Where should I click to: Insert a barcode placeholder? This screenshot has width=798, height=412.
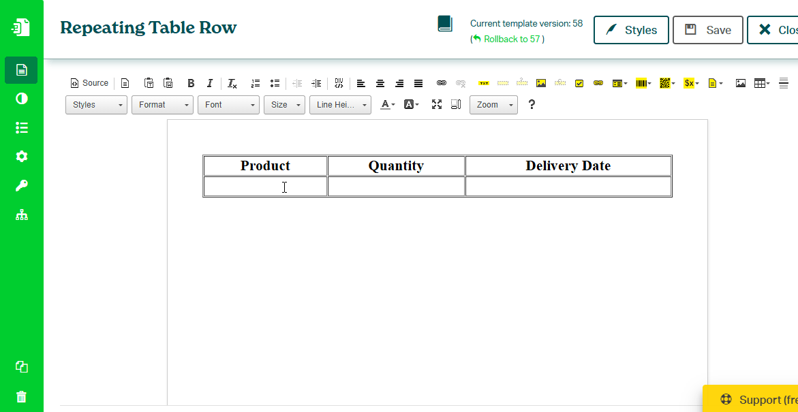coord(643,83)
